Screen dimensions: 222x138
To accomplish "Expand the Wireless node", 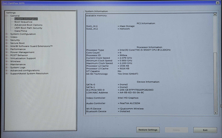I will [x=6, y=61].
